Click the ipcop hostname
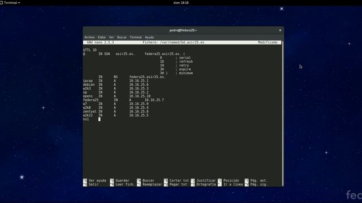This screenshot has height=203, width=362. tap(88, 81)
